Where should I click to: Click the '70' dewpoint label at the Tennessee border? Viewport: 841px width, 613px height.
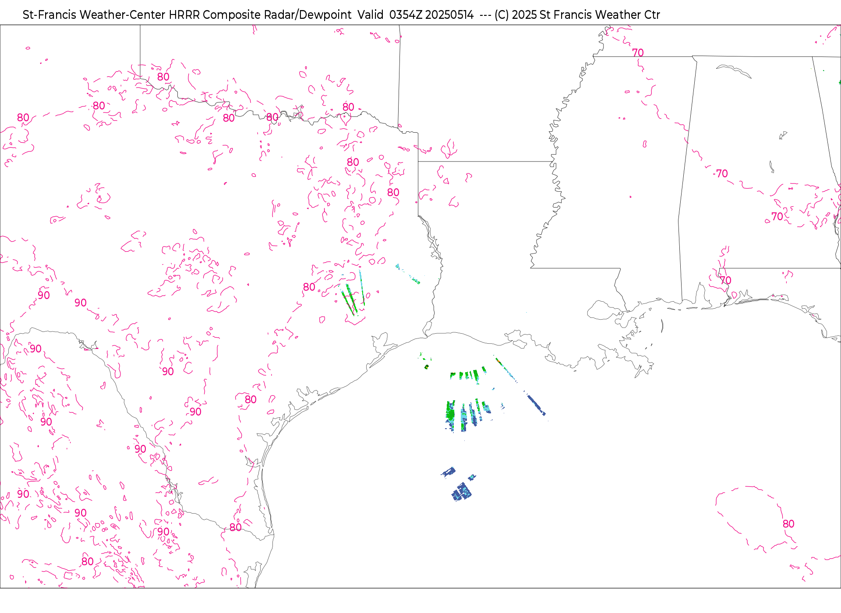pyautogui.click(x=638, y=53)
